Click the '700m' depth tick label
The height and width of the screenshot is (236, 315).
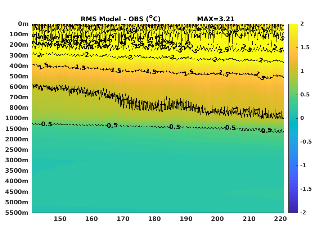coord(19,97)
